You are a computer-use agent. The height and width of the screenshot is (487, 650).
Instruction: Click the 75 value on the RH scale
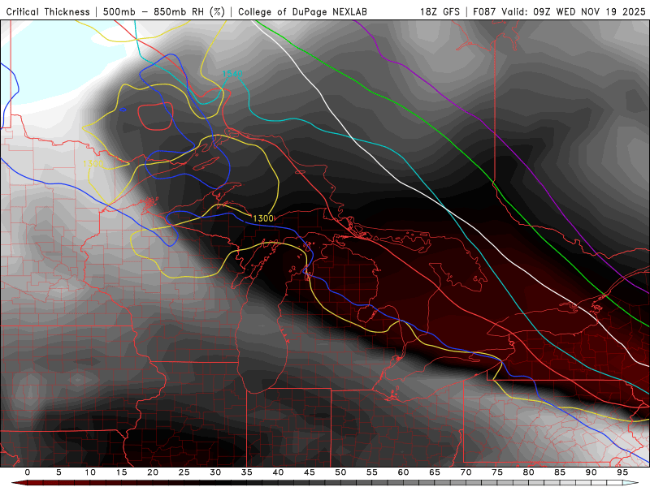click(497, 472)
